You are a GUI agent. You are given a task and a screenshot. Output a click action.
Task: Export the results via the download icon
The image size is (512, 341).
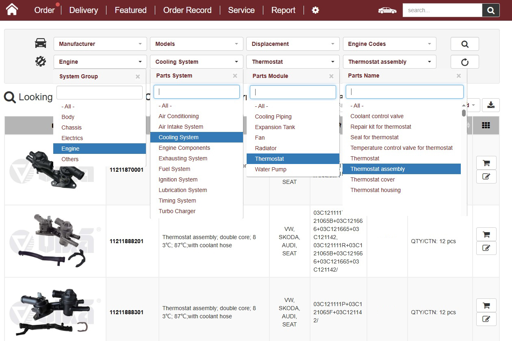[491, 104]
